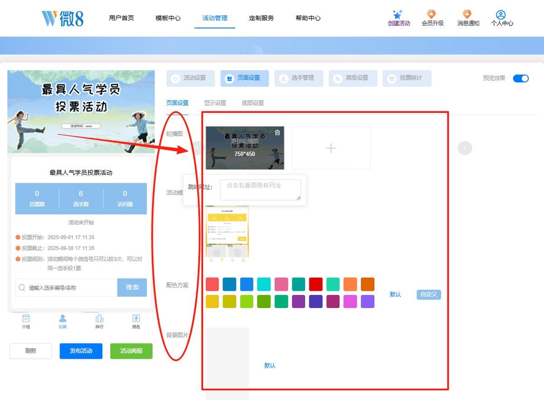
Task: Pick the cyan color swatch
Action: pyautogui.click(x=264, y=284)
